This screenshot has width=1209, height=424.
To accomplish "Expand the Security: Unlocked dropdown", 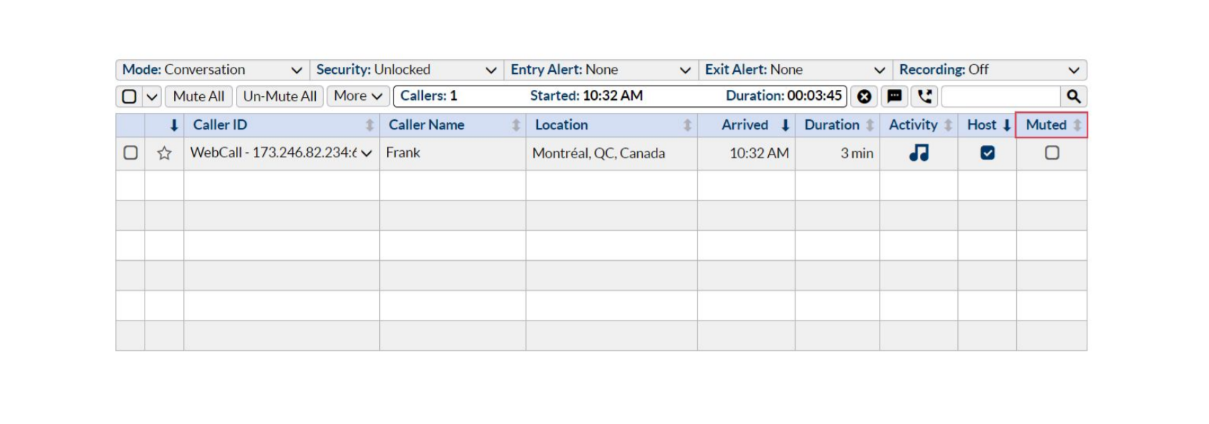I will coord(407,70).
